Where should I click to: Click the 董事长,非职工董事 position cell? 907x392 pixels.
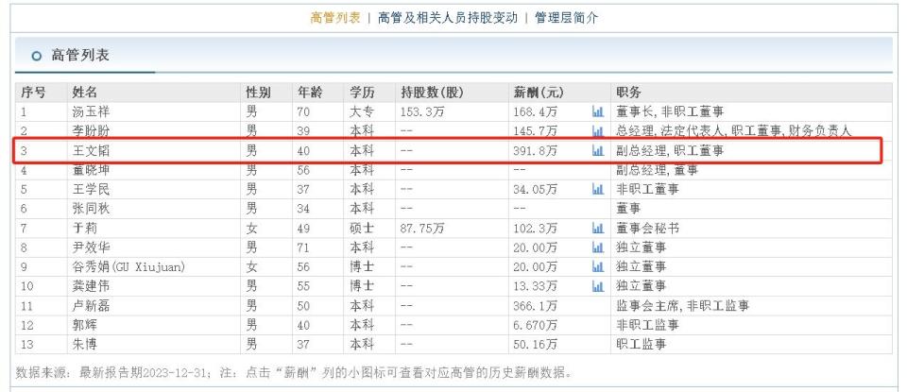670,112
